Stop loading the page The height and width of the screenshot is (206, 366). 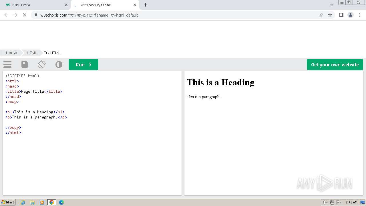[x=25, y=15]
